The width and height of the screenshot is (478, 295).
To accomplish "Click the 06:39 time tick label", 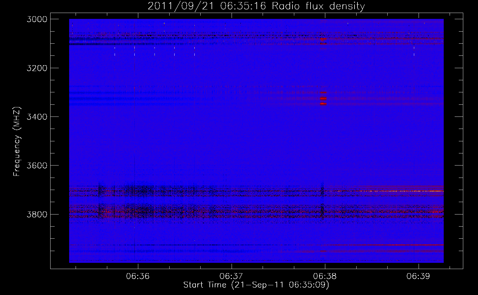I will click(x=418, y=276).
